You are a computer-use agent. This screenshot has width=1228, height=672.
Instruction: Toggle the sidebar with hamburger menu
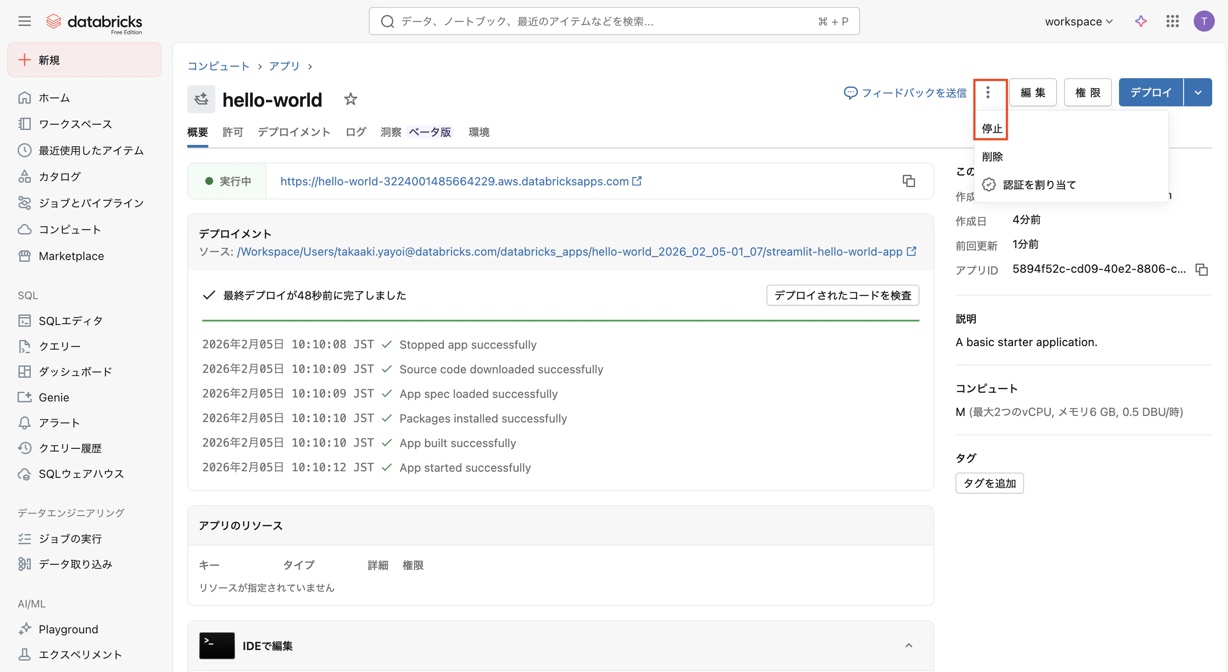24,21
